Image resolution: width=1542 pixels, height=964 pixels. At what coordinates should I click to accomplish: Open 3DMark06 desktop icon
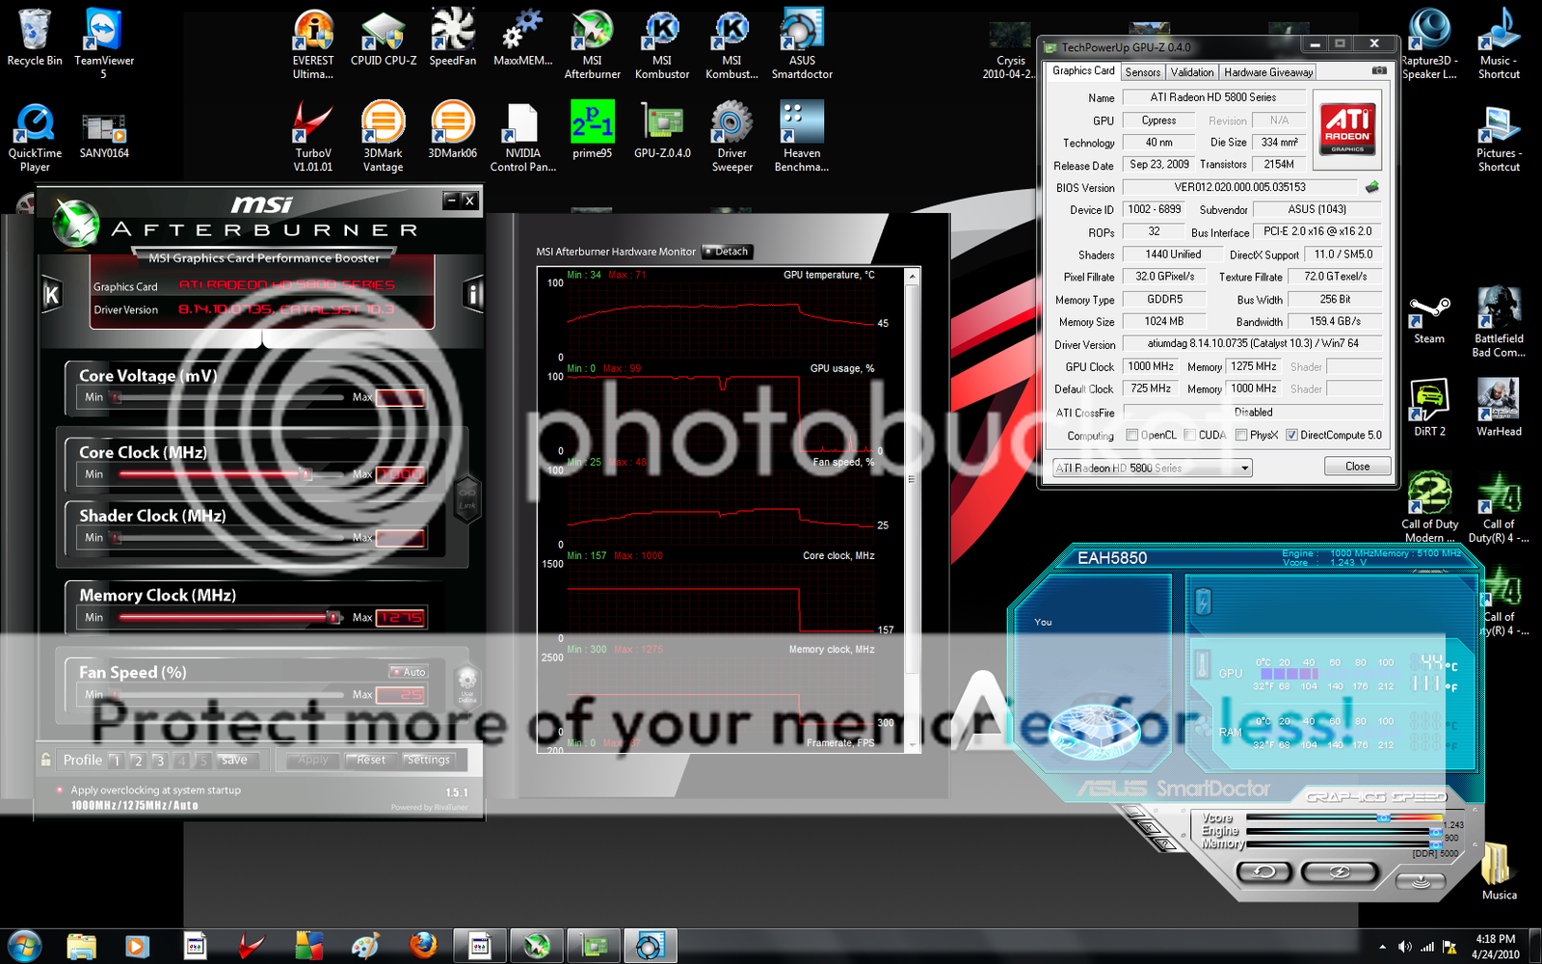point(453,130)
